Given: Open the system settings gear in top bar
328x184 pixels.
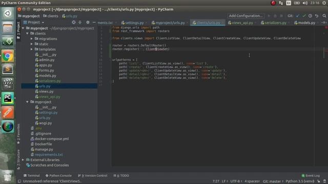Looking at the screenshot, I should pos(324,3).
